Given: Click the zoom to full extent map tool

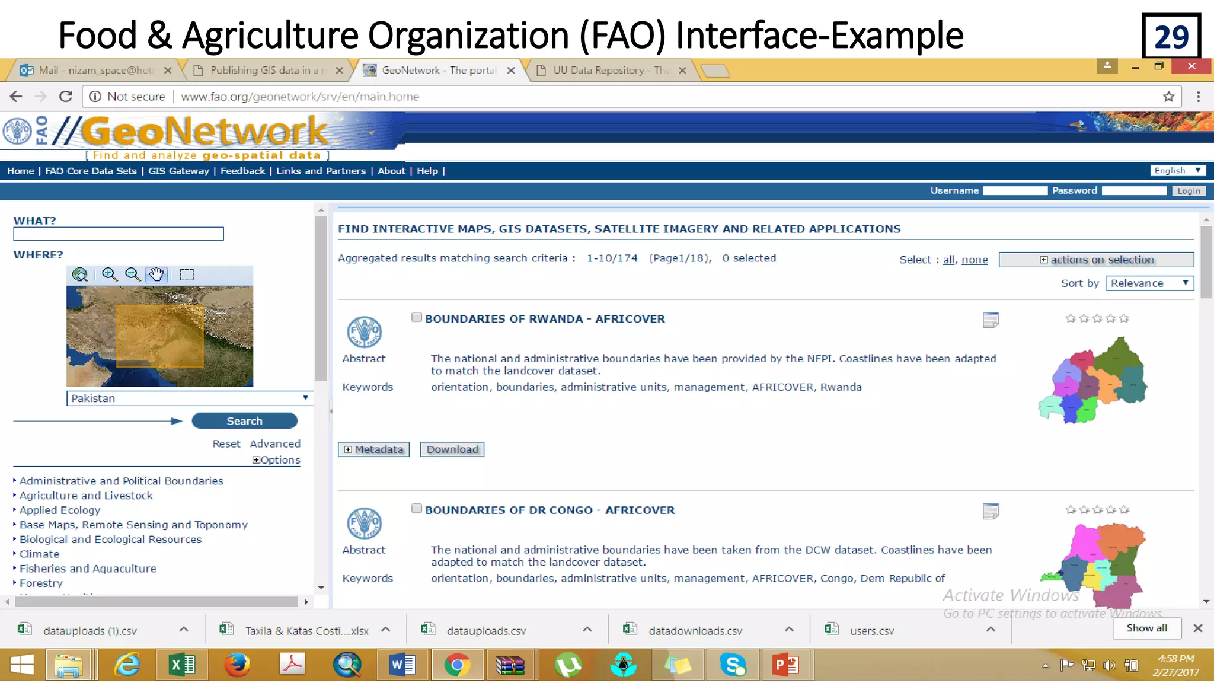Looking at the screenshot, I should tap(80, 275).
